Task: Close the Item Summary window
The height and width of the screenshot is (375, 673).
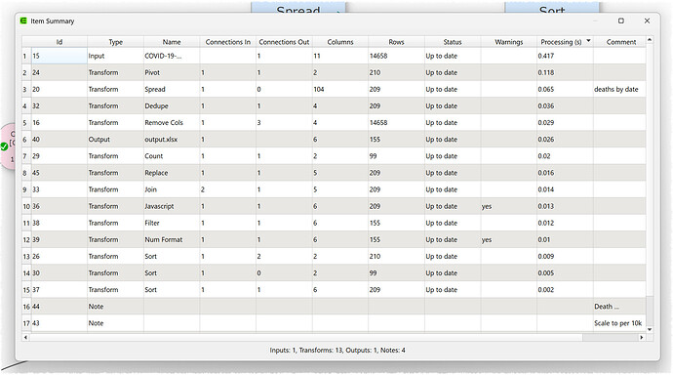Action: pyautogui.click(x=647, y=21)
